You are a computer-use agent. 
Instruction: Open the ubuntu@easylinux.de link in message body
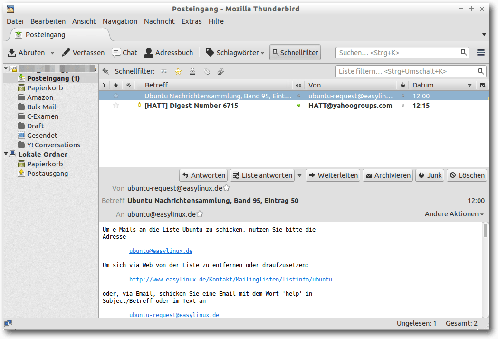pyautogui.click(x=161, y=251)
